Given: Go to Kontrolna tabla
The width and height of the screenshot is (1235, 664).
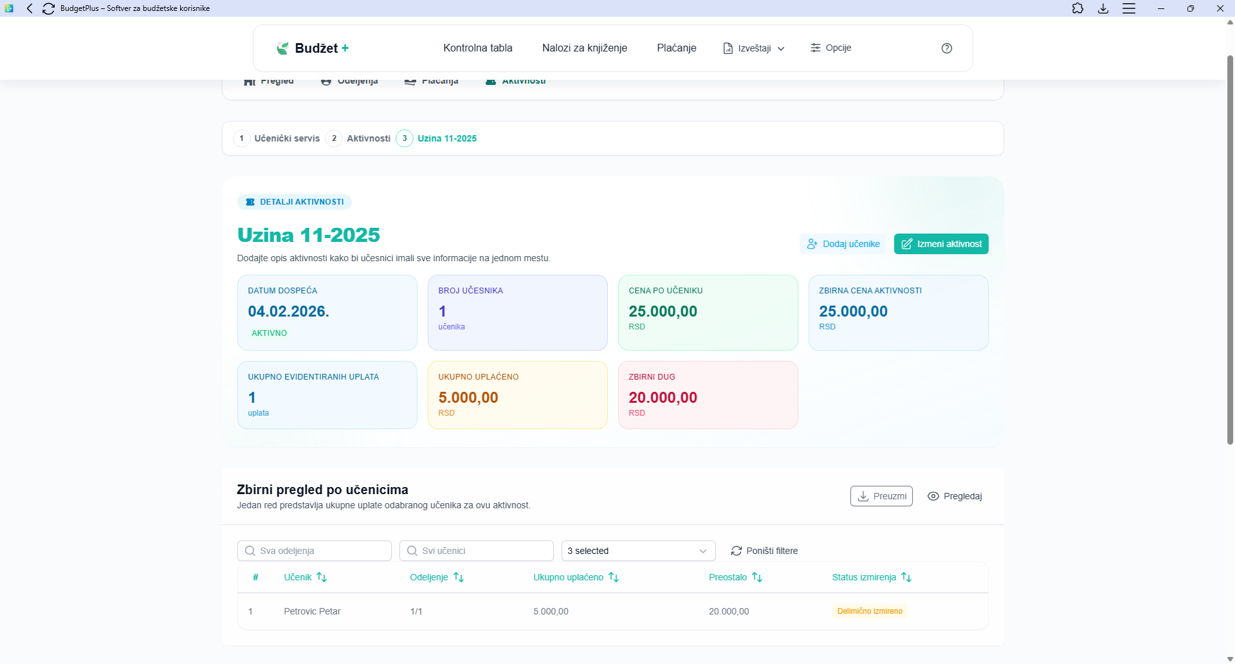Looking at the screenshot, I should click(477, 48).
